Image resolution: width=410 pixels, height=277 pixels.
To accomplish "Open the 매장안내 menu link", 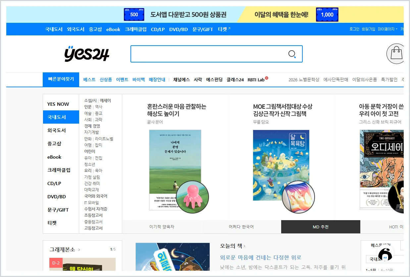I will (157, 80).
